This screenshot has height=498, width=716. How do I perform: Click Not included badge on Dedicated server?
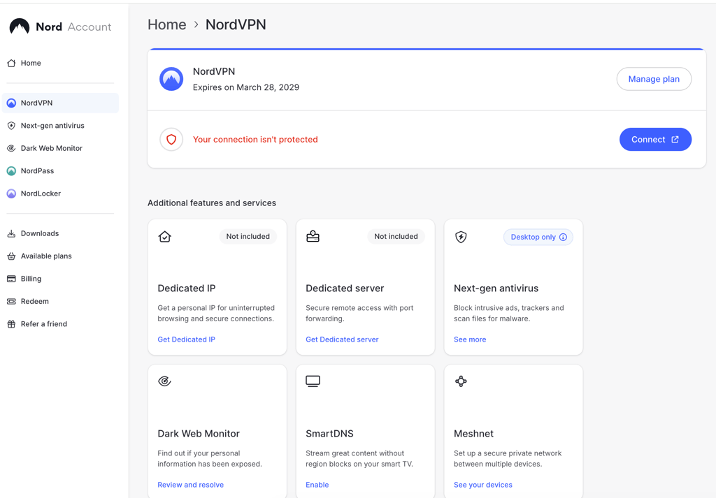(396, 236)
